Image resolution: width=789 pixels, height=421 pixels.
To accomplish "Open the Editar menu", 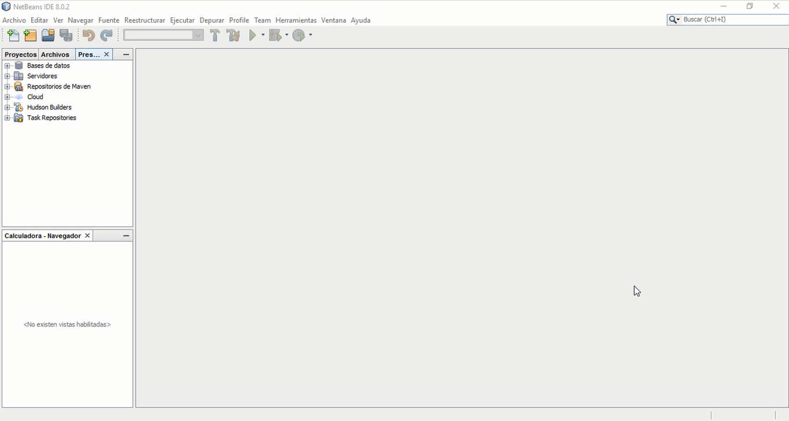I will (39, 20).
